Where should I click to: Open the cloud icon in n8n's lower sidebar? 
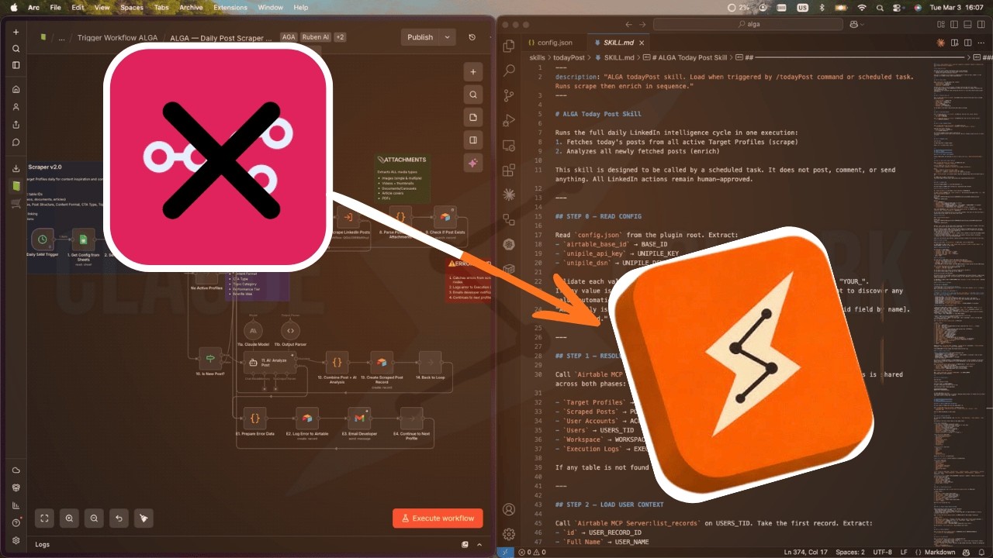tap(16, 470)
